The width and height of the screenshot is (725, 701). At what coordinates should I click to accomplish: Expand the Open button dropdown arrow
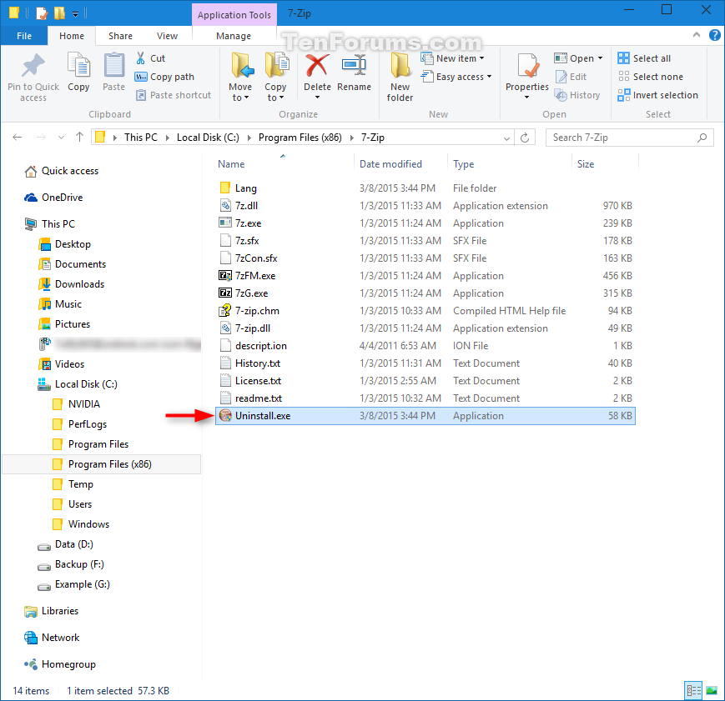600,58
